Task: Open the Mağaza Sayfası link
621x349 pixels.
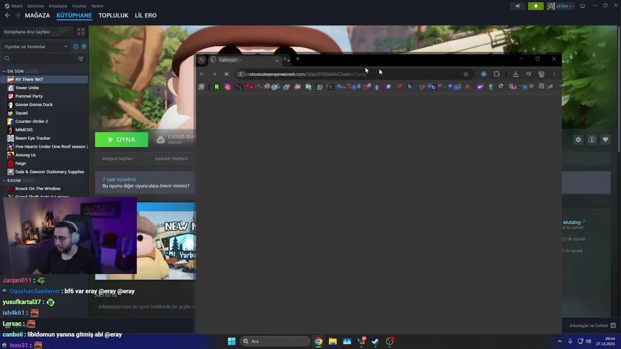Action: pyautogui.click(x=117, y=159)
